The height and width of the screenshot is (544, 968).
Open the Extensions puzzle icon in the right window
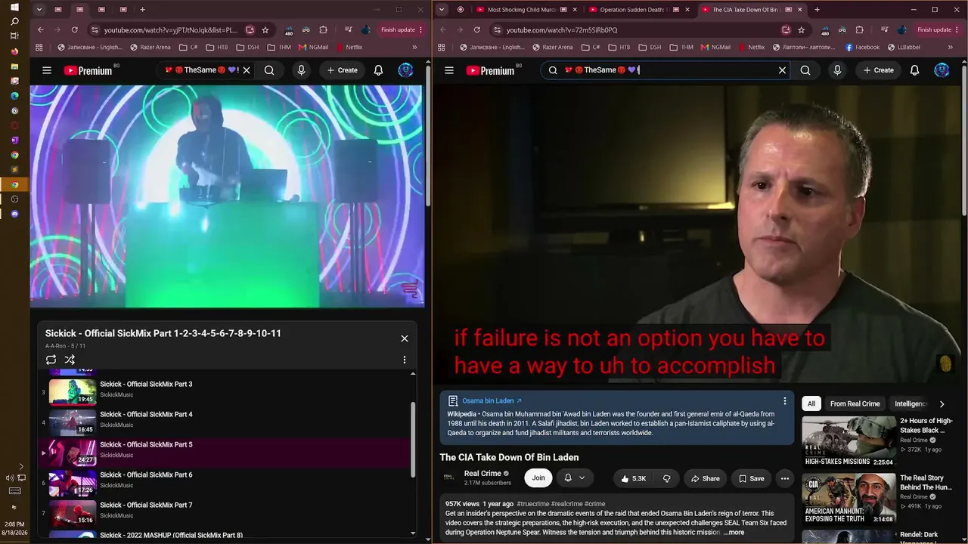pos(859,30)
